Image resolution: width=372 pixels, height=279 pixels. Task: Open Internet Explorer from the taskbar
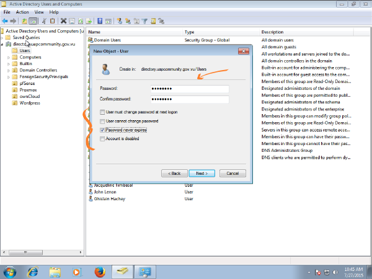click(33, 272)
